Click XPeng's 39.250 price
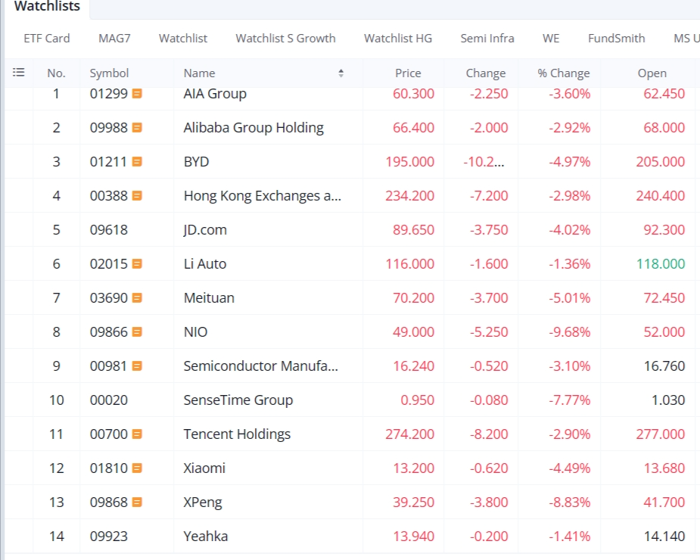 click(x=413, y=502)
